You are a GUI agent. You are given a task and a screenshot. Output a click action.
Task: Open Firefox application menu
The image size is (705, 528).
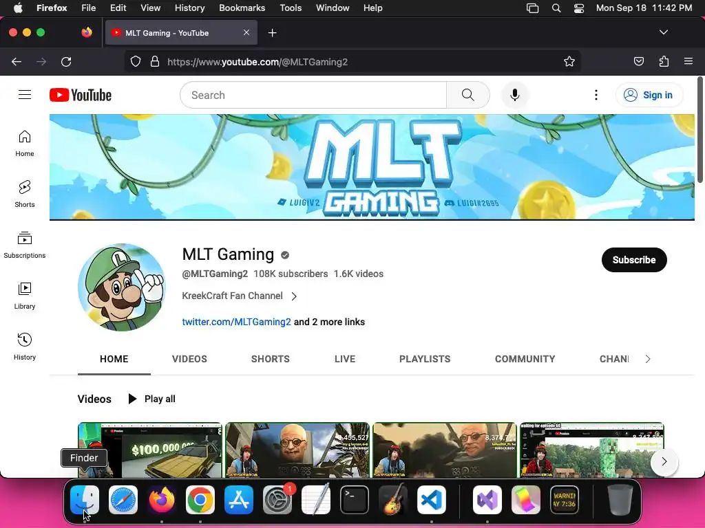pos(688,61)
